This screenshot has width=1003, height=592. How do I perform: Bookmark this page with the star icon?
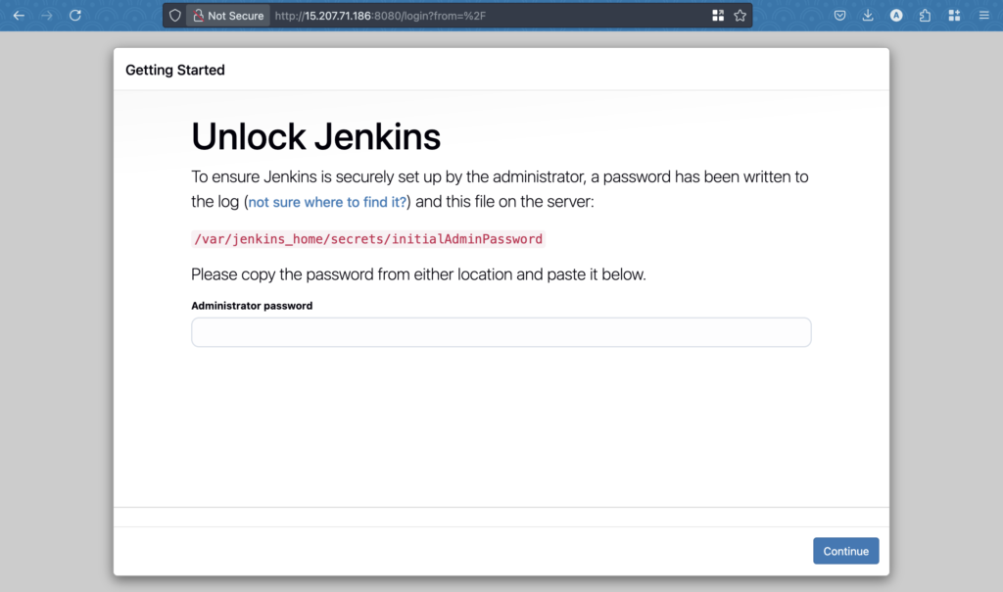[x=740, y=16]
